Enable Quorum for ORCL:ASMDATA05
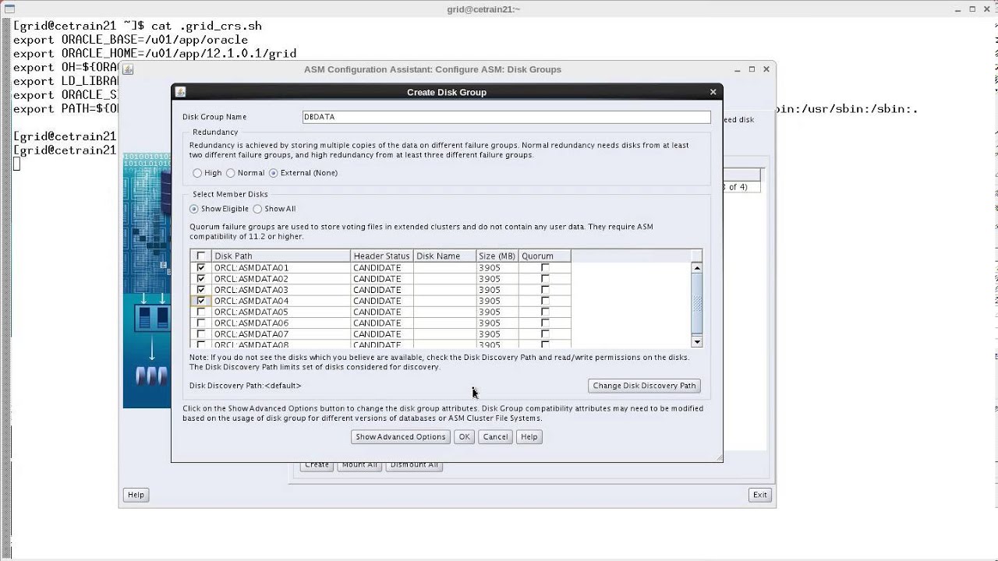Screen dimensions: 998x561 pos(545,312)
